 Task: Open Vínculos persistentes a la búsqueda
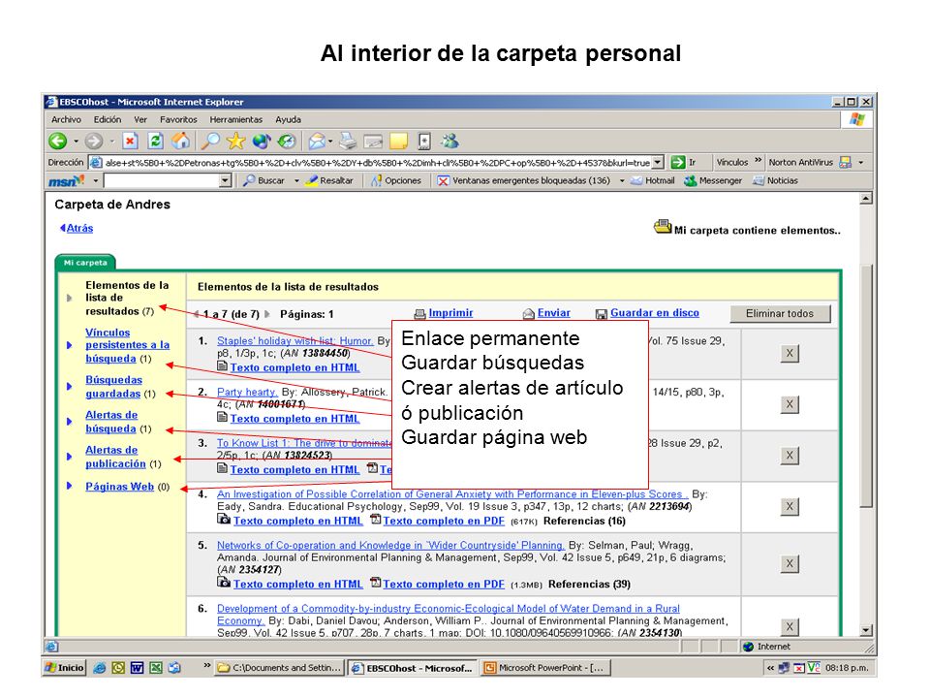click(128, 345)
